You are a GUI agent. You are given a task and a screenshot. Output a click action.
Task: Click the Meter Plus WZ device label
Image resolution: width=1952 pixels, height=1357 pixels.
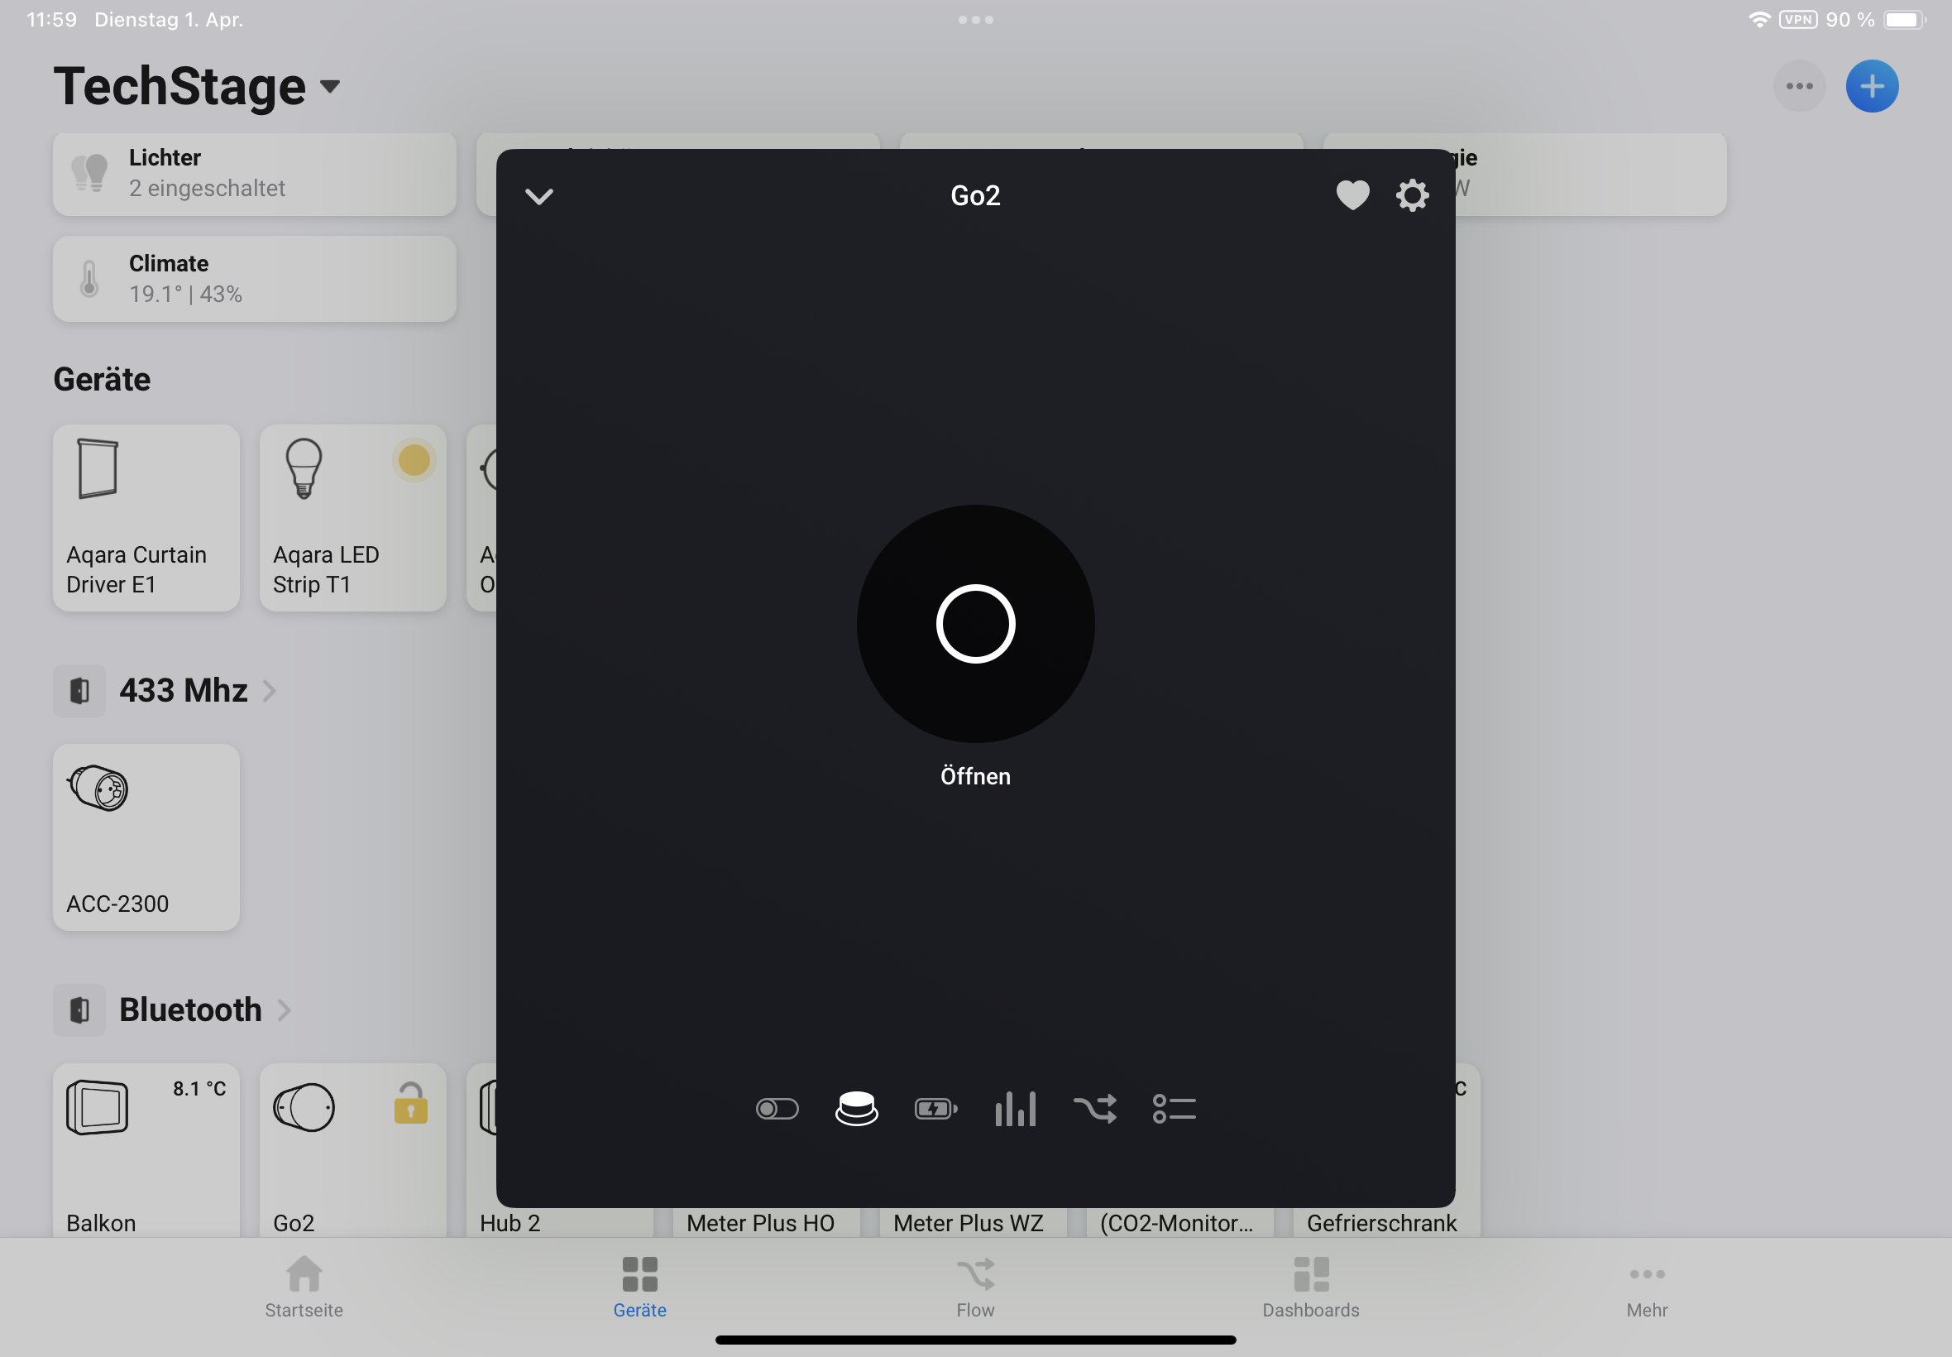coord(967,1223)
